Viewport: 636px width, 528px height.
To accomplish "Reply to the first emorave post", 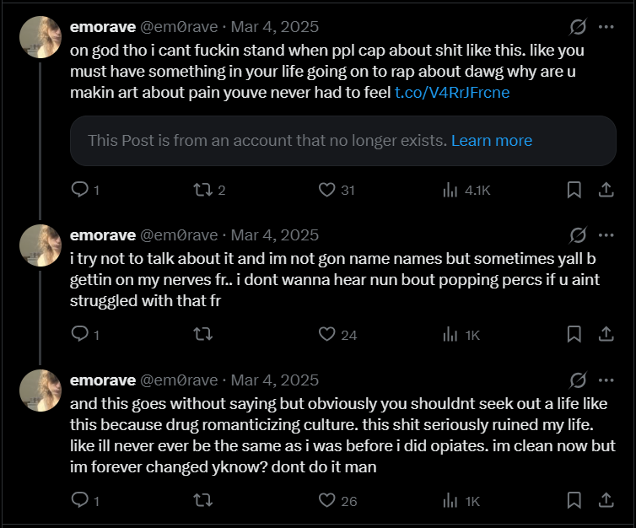I will click(80, 190).
